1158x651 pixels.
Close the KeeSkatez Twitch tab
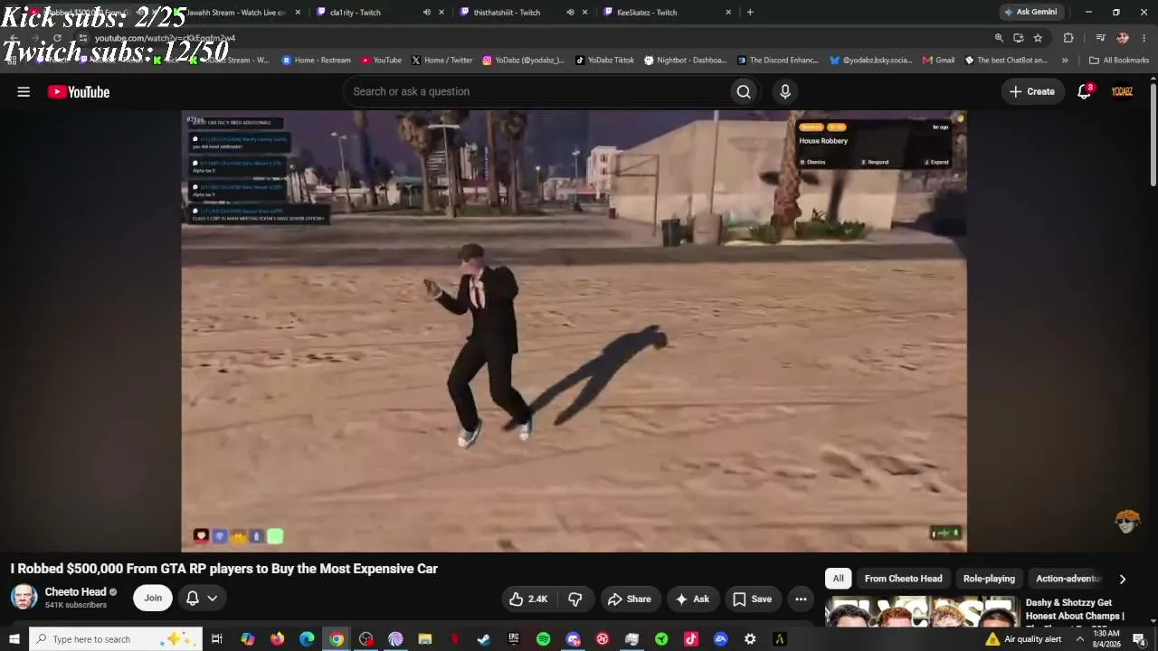pos(728,13)
